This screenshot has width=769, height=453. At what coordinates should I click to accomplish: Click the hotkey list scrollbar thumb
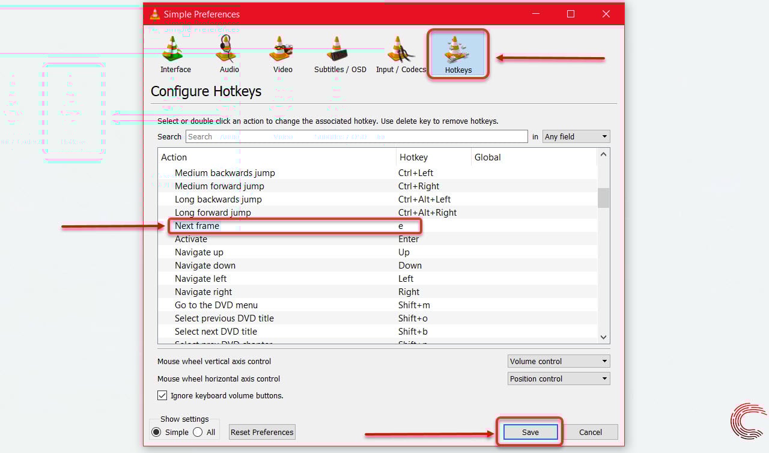coord(604,198)
